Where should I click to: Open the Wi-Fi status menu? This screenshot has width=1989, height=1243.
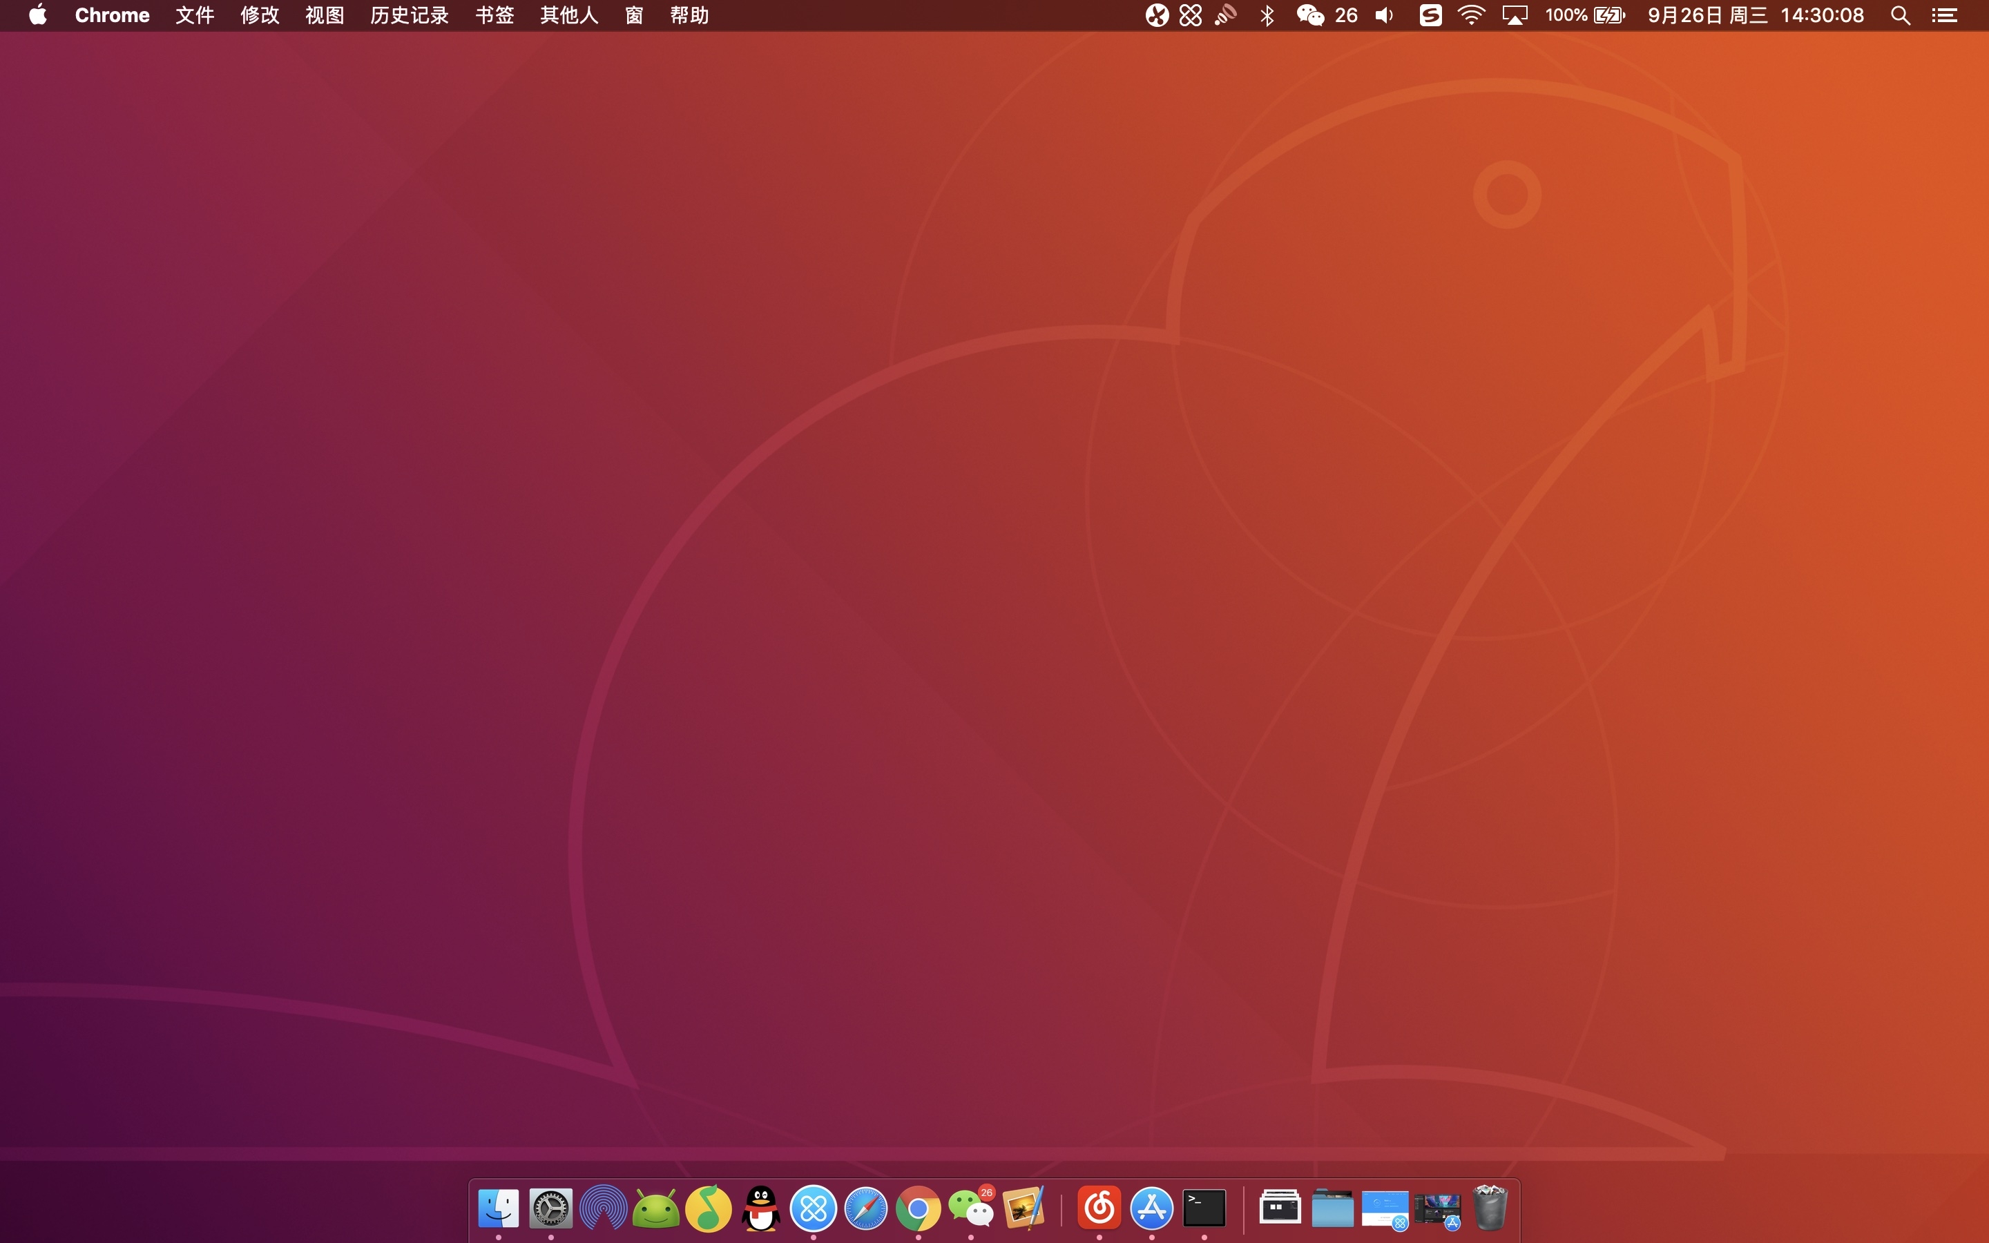coord(1471,16)
